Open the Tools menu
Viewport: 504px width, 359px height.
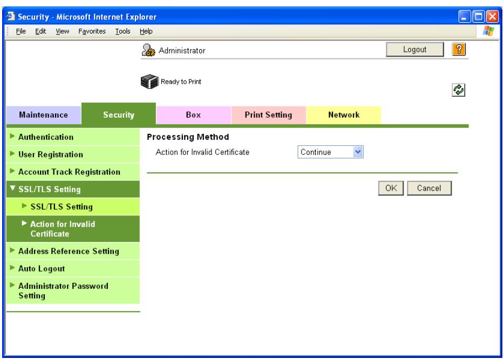[123, 31]
